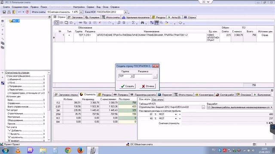Viewport: 275px width, 154px height.
Task: Click ellipsis button beside Таблица НР/СП field
Action: coord(203,107)
